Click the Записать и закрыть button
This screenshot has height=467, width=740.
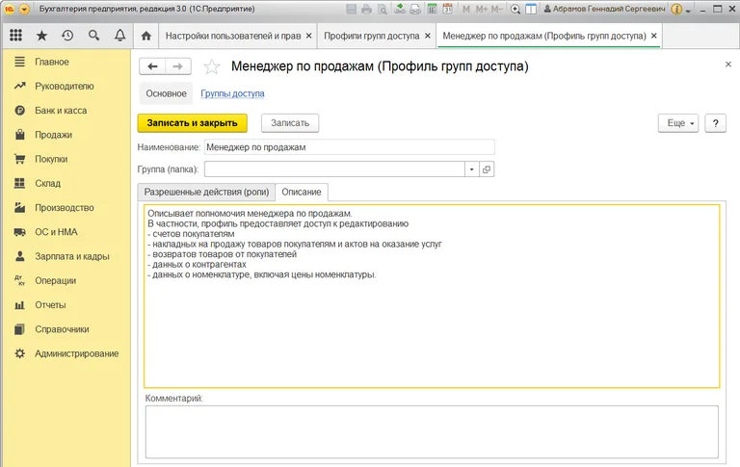click(x=193, y=123)
